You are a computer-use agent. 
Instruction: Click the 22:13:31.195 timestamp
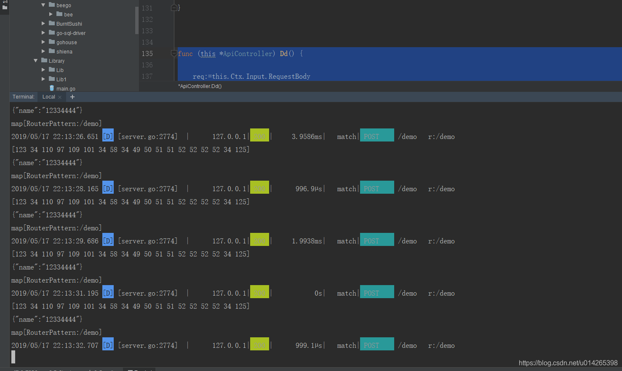click(x=75, y=293)
